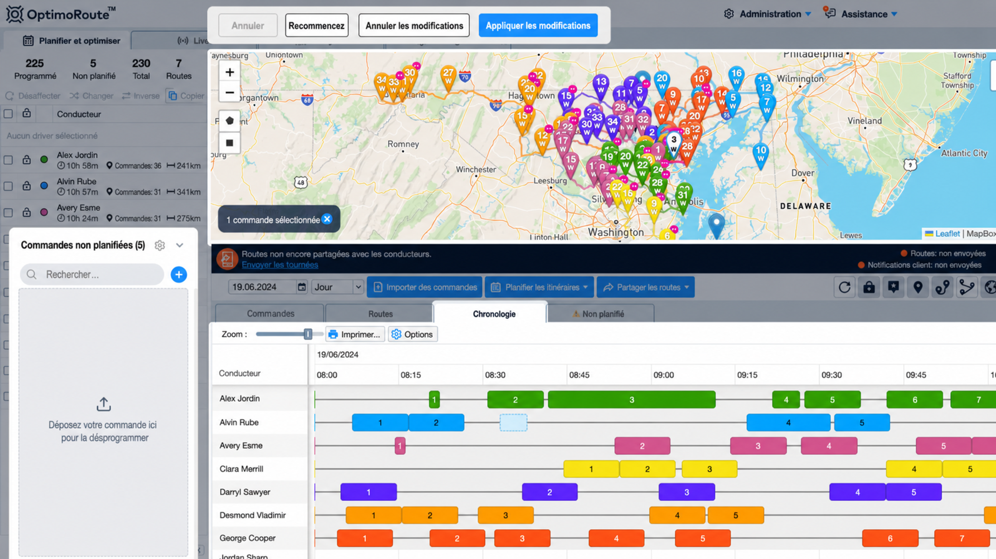Click the timeline Zoom slider handle

click(308, 334)
